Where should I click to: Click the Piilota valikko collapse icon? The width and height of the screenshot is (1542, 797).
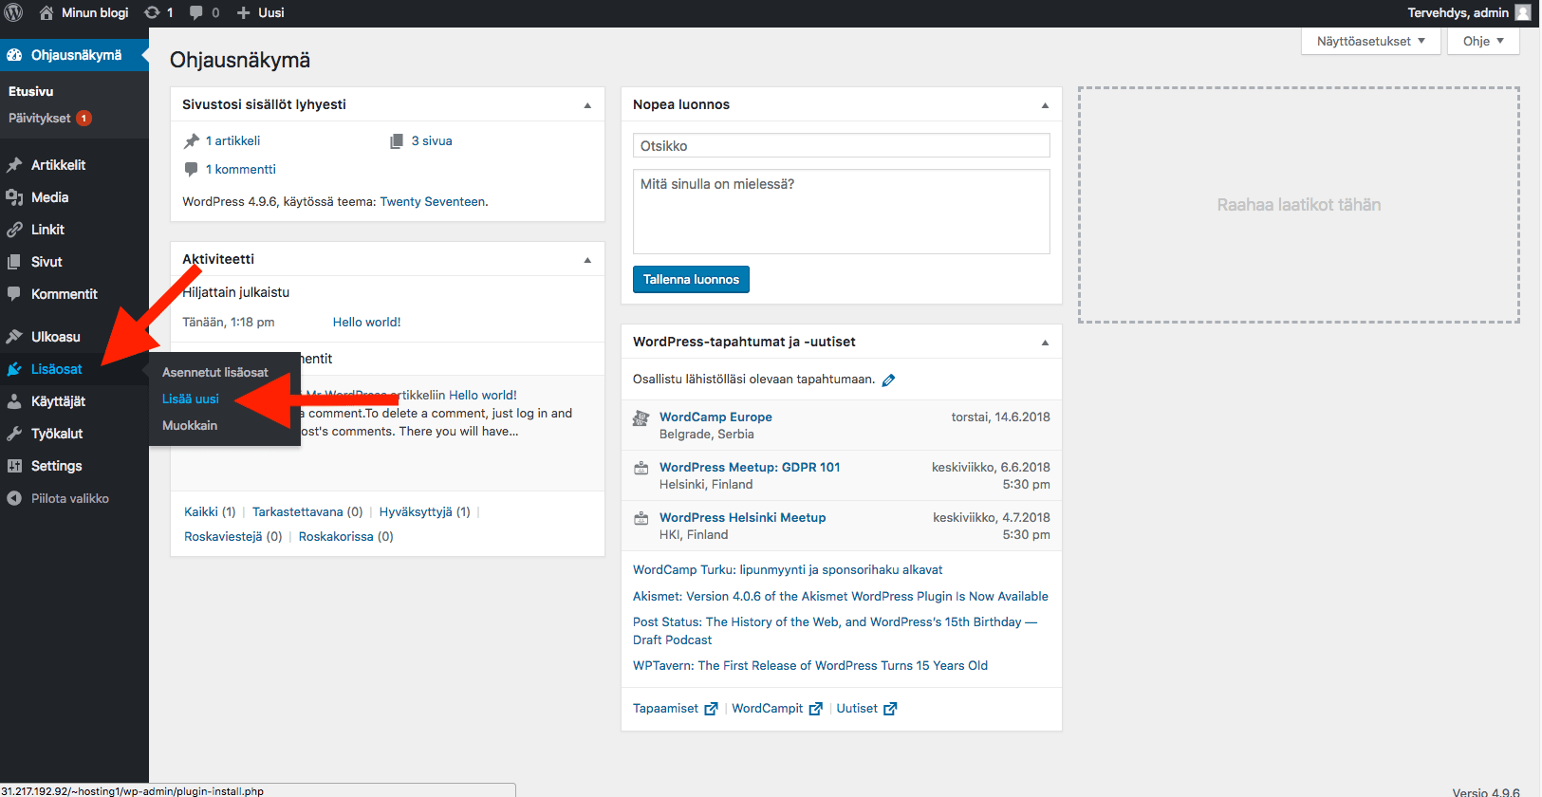14,498
